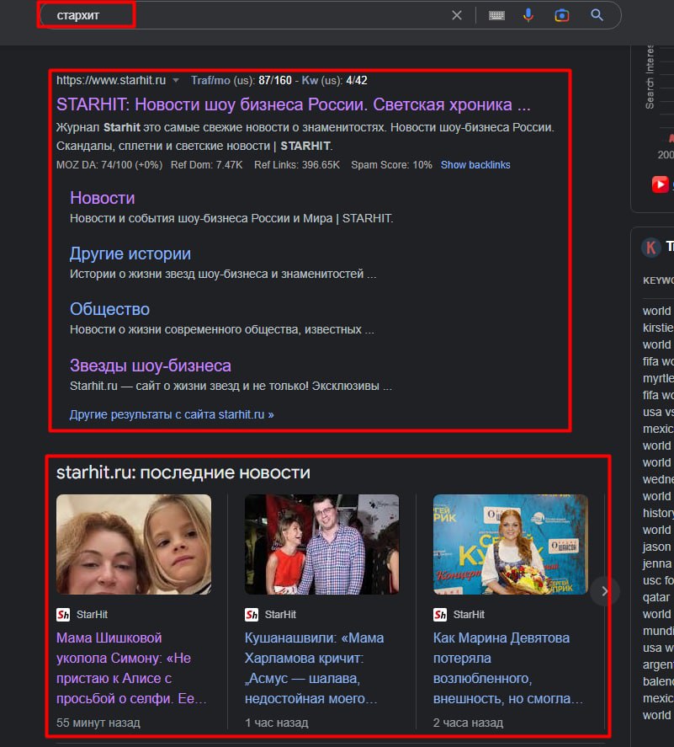This screenshot has height=747, width=674.
Task: Open article Мама Шишковой уколола Симону
Action: [x=131, y=668]
